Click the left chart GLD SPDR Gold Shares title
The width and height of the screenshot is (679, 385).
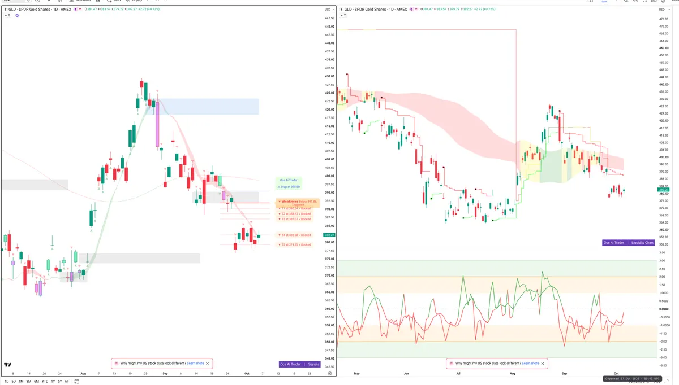tap(40, 9)
